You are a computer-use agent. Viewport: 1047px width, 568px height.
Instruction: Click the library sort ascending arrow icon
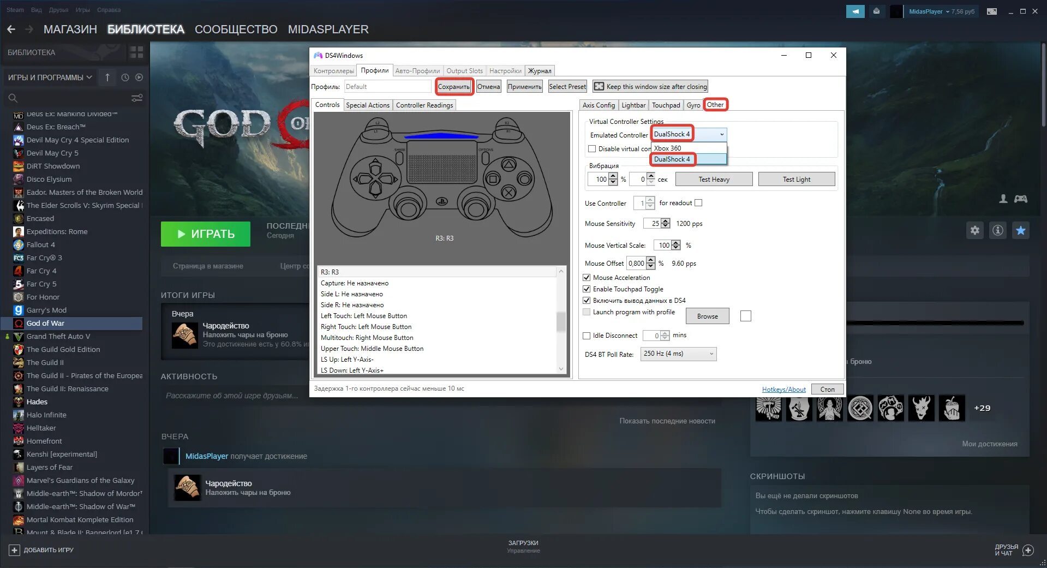107,77
